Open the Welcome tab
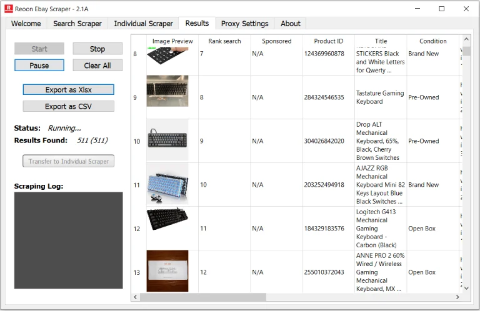 (x=26, y=24)
